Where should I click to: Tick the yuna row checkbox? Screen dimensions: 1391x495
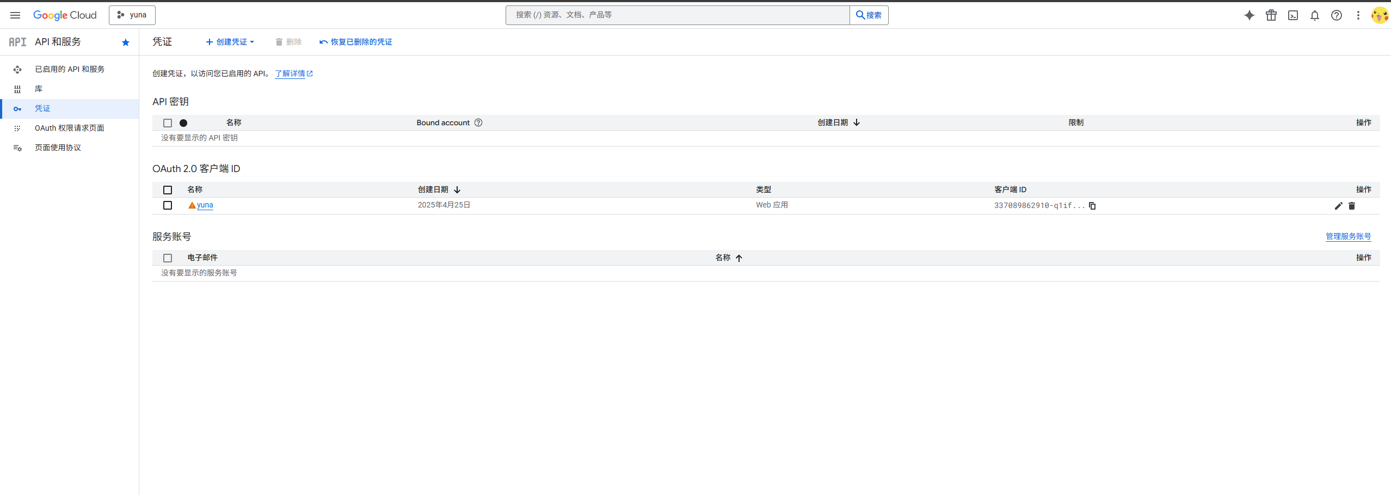[x=168, y=205]
